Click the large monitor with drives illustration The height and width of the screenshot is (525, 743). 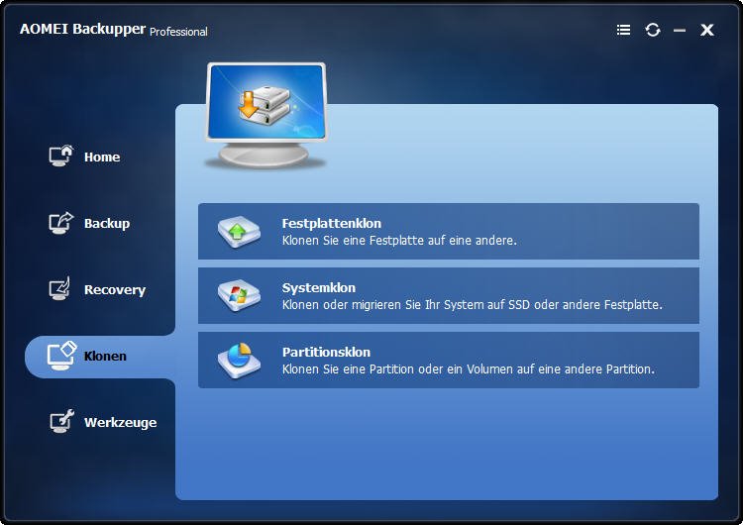(265, 115)
